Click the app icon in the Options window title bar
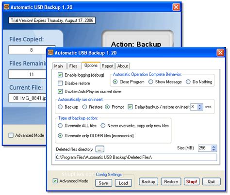Image resolution: width=230 pixels, height=195 pixels. point(50,52)
